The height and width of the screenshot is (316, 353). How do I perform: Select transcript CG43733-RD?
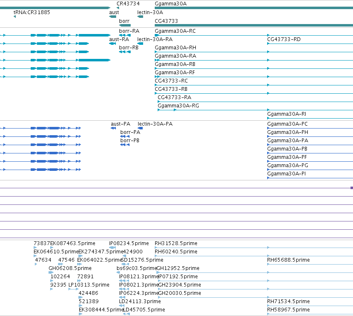(284, 39)
